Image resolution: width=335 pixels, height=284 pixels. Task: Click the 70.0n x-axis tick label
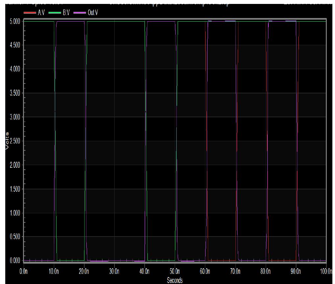pos(235,272)
